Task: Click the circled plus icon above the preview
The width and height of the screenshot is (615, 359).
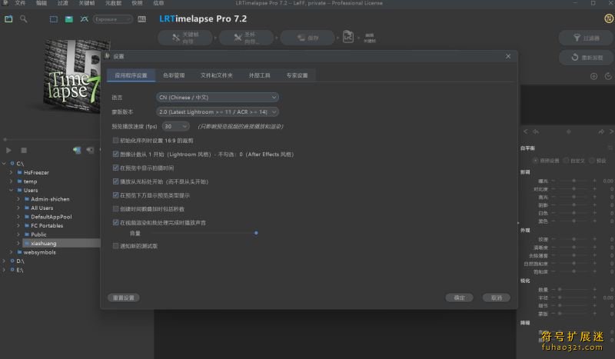Action: (593, 76)
